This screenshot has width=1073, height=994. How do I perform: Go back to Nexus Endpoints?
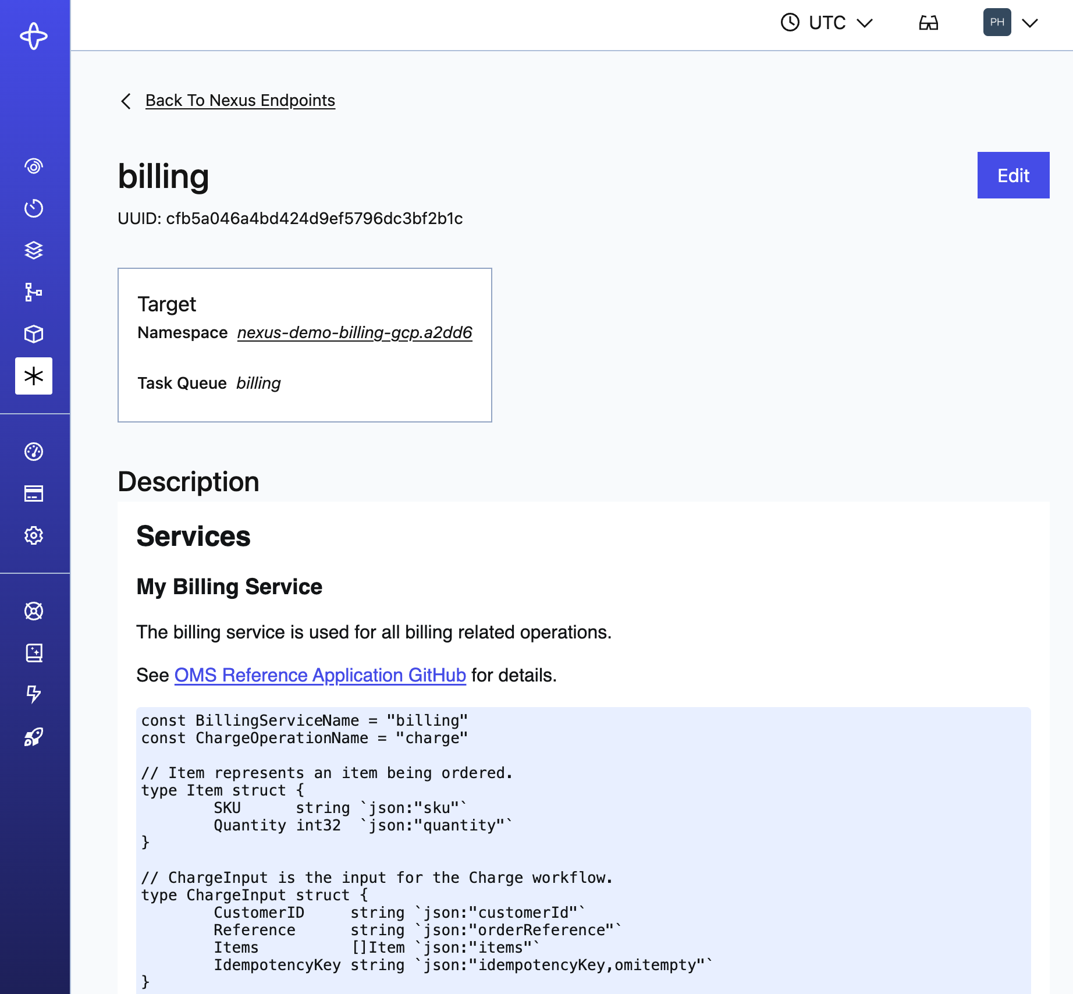pos(240,100)
